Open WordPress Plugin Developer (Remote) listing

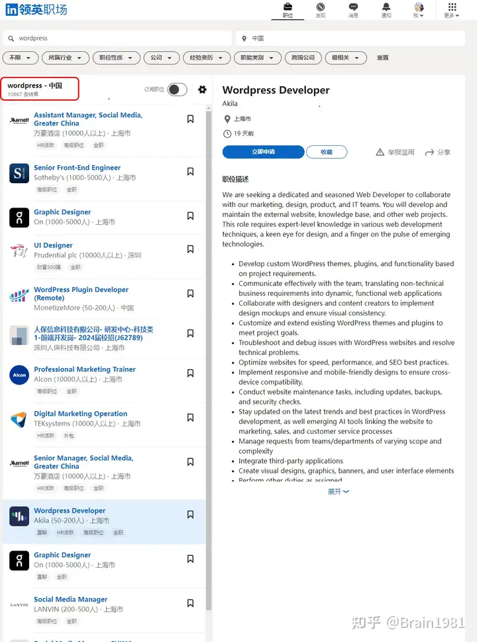[81, 294]
